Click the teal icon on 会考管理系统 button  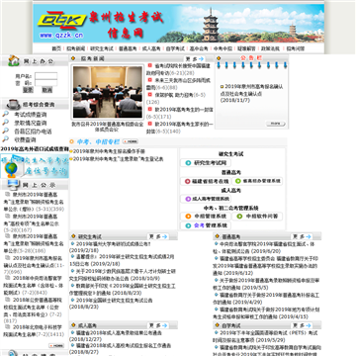[x=188, y=225]
